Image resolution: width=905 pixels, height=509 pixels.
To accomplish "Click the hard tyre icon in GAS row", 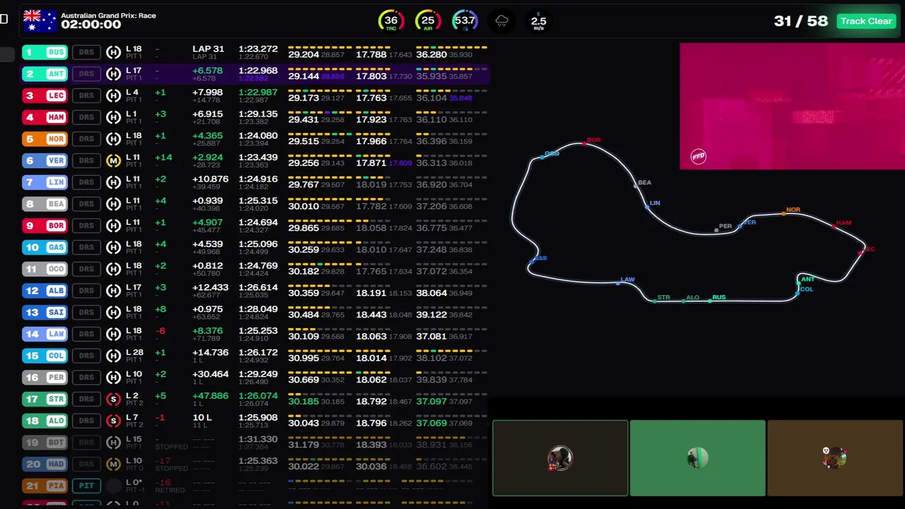I will (x=113, y=247).
